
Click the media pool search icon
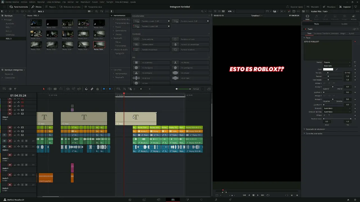96,11
